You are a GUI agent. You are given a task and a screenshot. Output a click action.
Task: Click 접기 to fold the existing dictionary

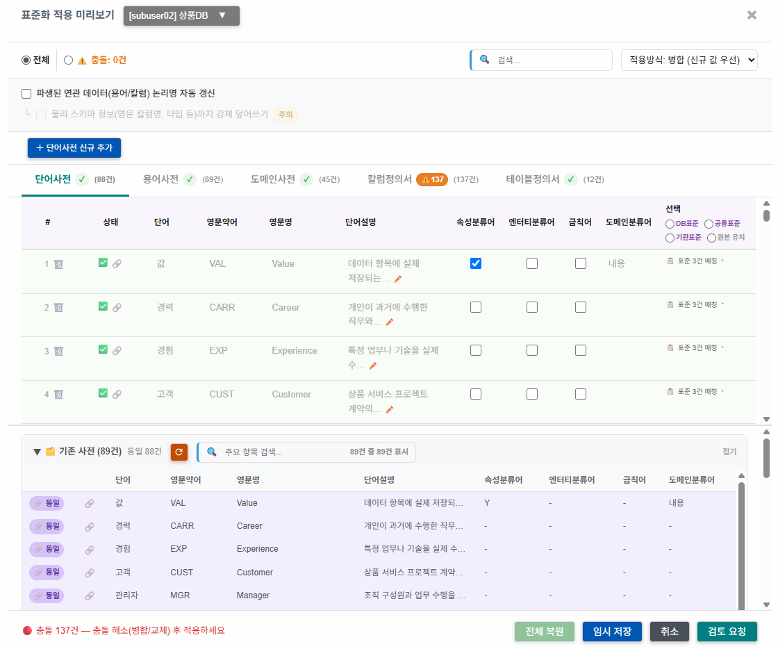[729, 452]
